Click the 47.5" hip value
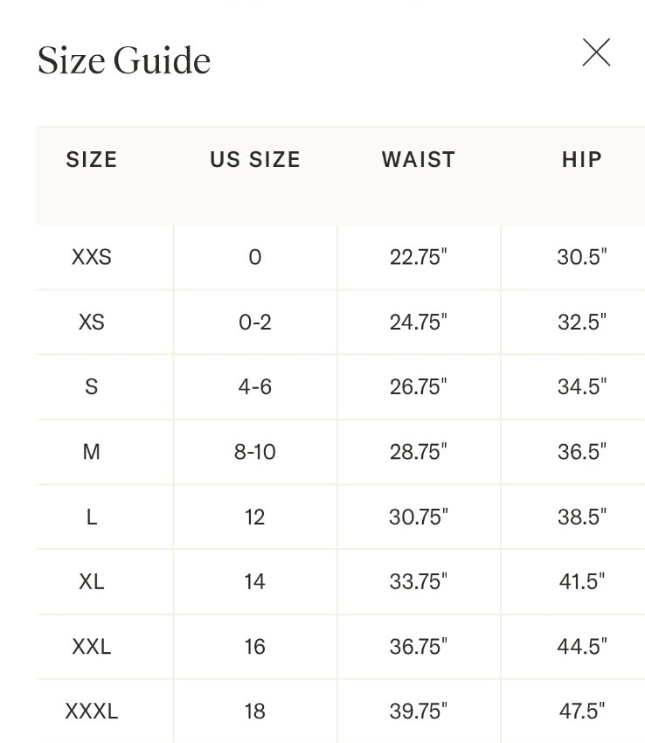 point(582,712)
